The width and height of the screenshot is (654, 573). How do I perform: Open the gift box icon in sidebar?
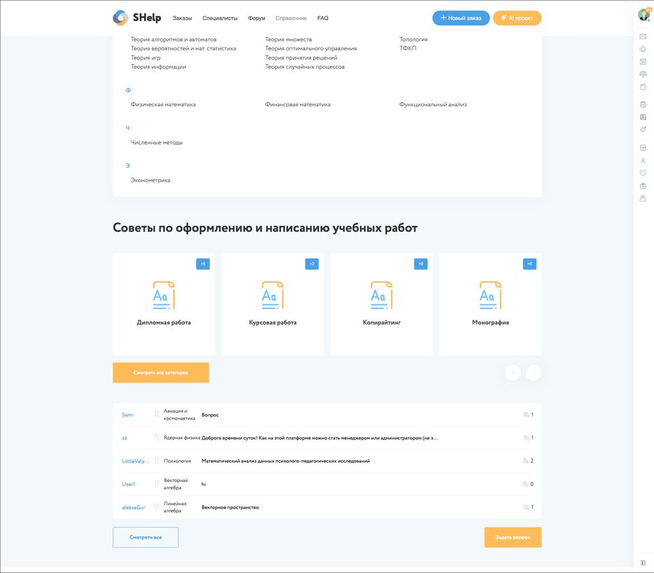click(643, 185)
